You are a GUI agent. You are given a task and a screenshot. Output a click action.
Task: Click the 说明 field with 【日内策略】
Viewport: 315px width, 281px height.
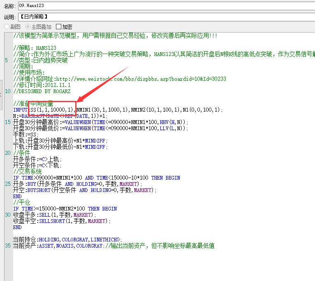(x=164, y=17)
